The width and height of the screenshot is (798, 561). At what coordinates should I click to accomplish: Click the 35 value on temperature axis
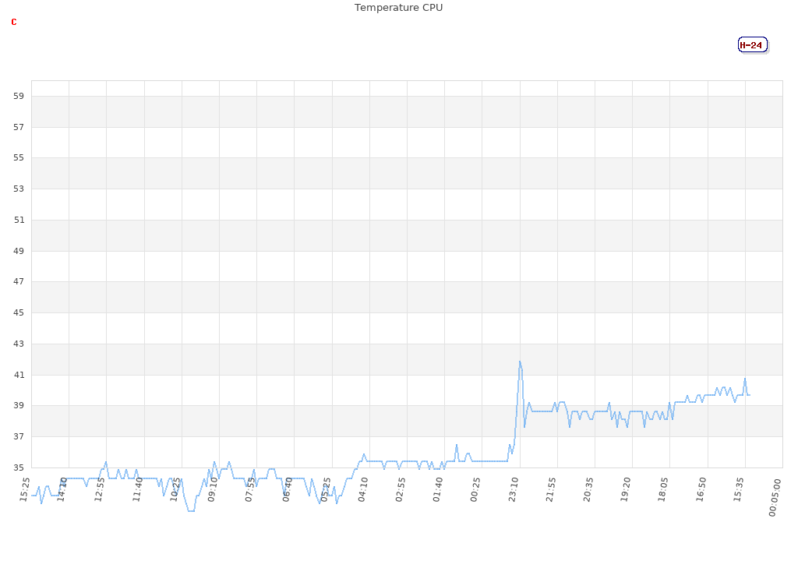(19, 467)
